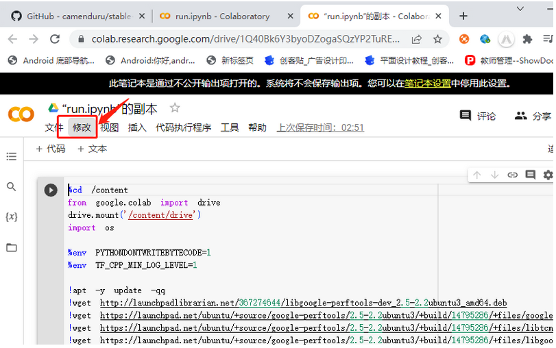
Task: Click the '%cd /content' code line
Action: pos(98,190)
